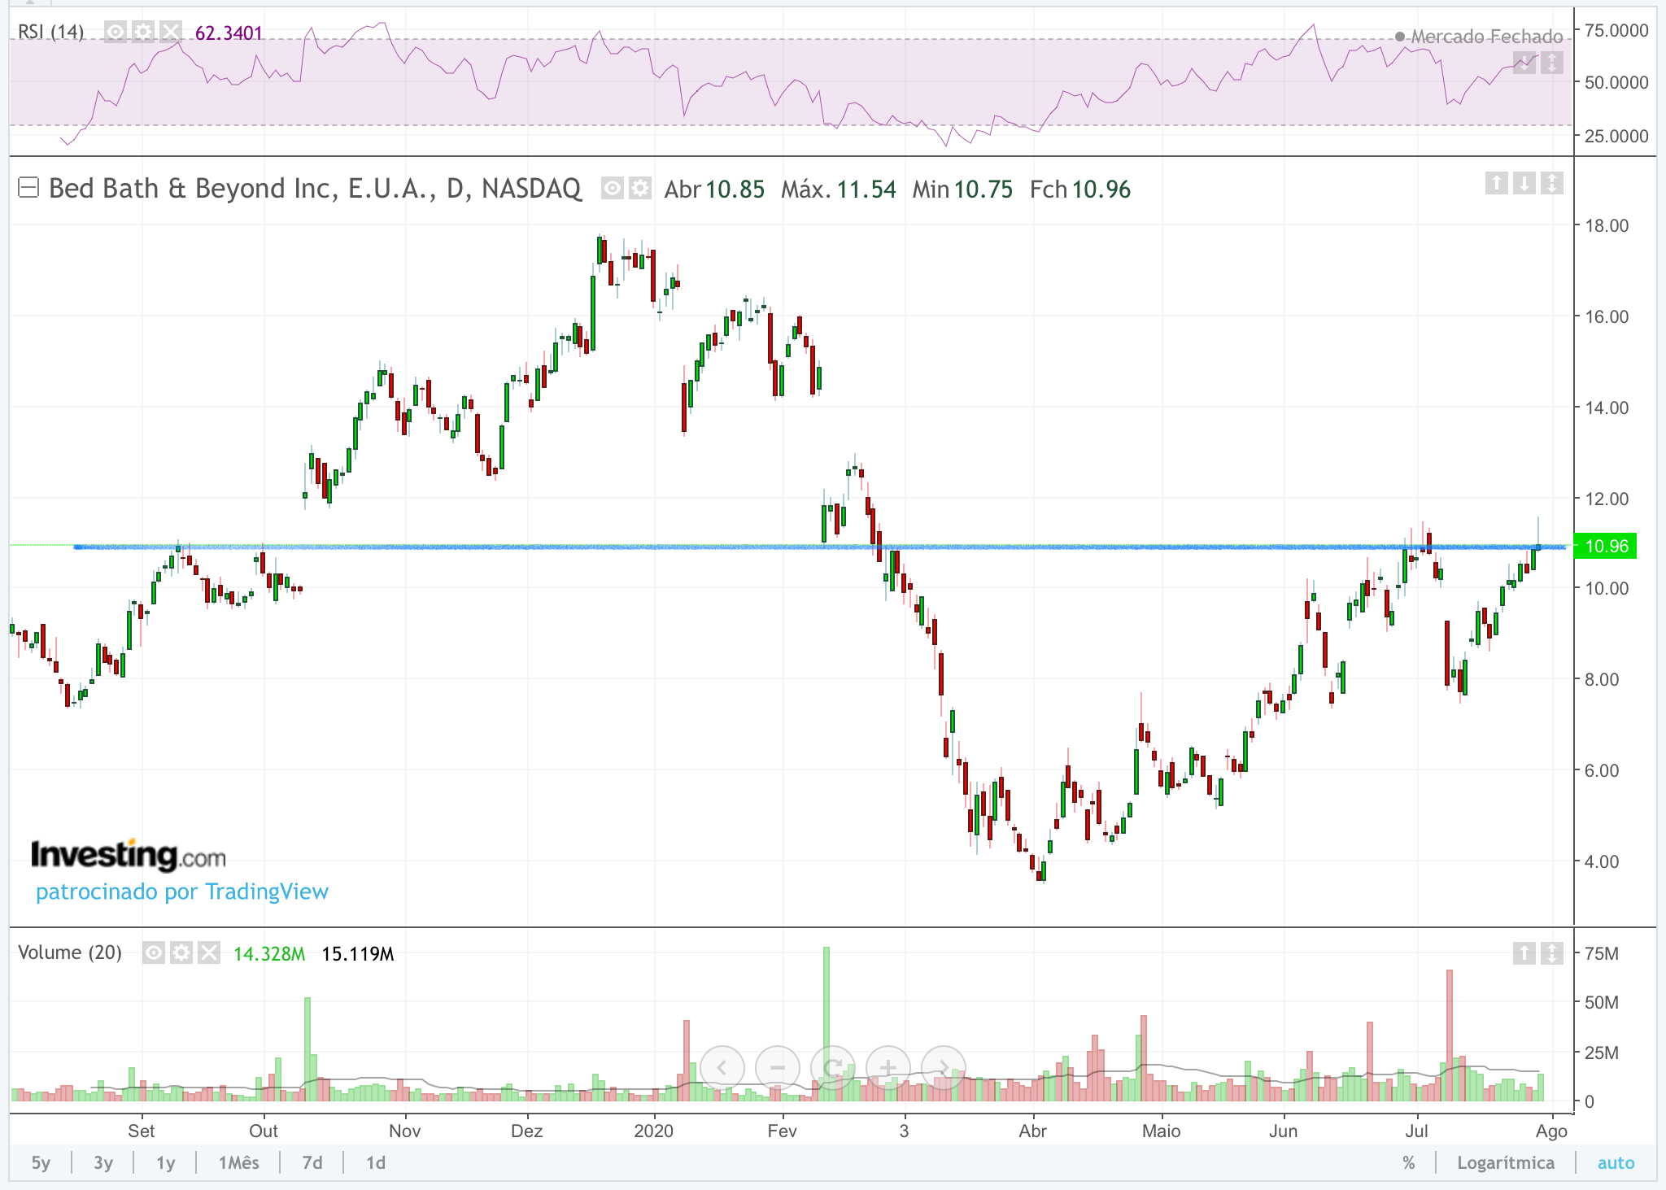Reset the chart view
Viewport: 1666px width, 1190px height.
point(833,1067)
